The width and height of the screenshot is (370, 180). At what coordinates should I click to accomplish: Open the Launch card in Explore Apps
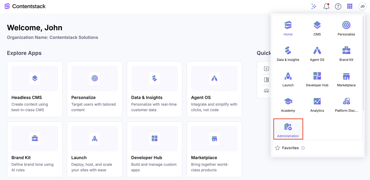click(x=95, y=149)
